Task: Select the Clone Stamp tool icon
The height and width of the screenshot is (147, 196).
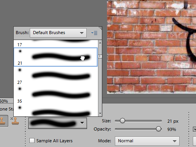Action: coord(3,121)
